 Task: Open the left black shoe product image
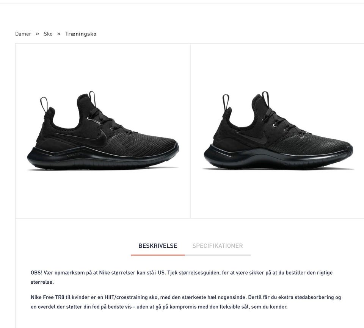click(103, 131)
